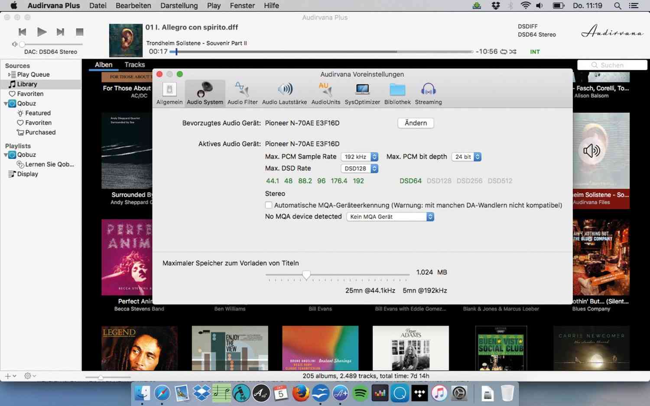Open the Play menu
650x406 pixels.
coord(214,6)
